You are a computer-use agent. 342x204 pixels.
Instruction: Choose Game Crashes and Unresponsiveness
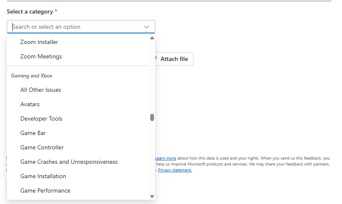pos(78,162)
